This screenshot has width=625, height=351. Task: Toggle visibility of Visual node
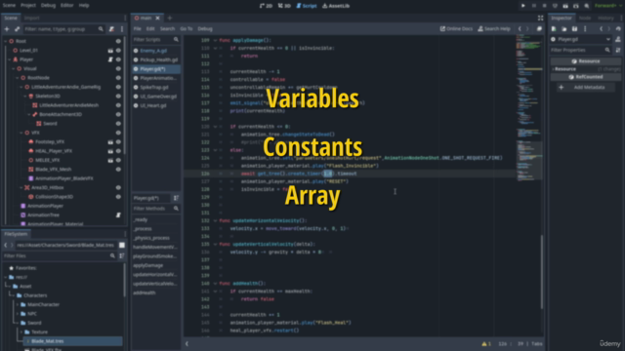pos(118,68)
